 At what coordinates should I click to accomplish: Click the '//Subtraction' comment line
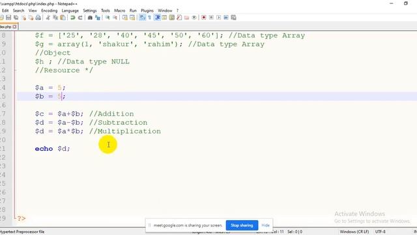coord(118,123)
